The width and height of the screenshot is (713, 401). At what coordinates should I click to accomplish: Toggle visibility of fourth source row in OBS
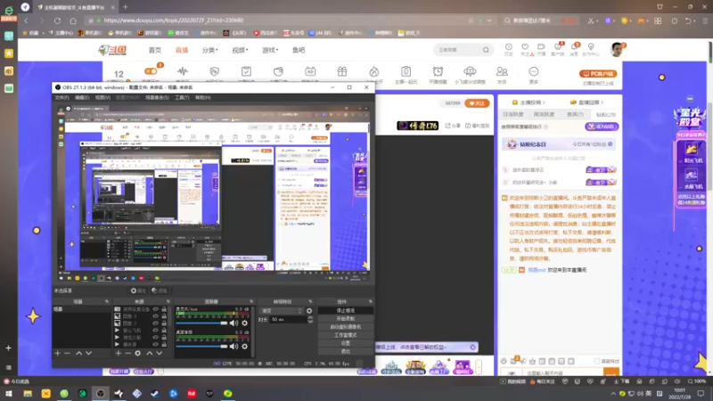tap(155, 331)
